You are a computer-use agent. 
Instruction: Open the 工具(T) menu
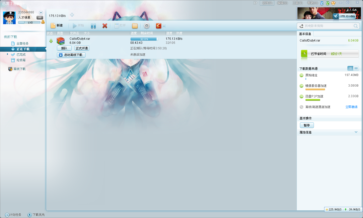[x=297, y=3]
